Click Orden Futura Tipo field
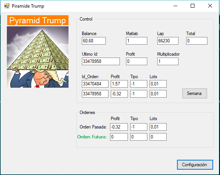This screenshot has width=220, height=175. (139, 137)
